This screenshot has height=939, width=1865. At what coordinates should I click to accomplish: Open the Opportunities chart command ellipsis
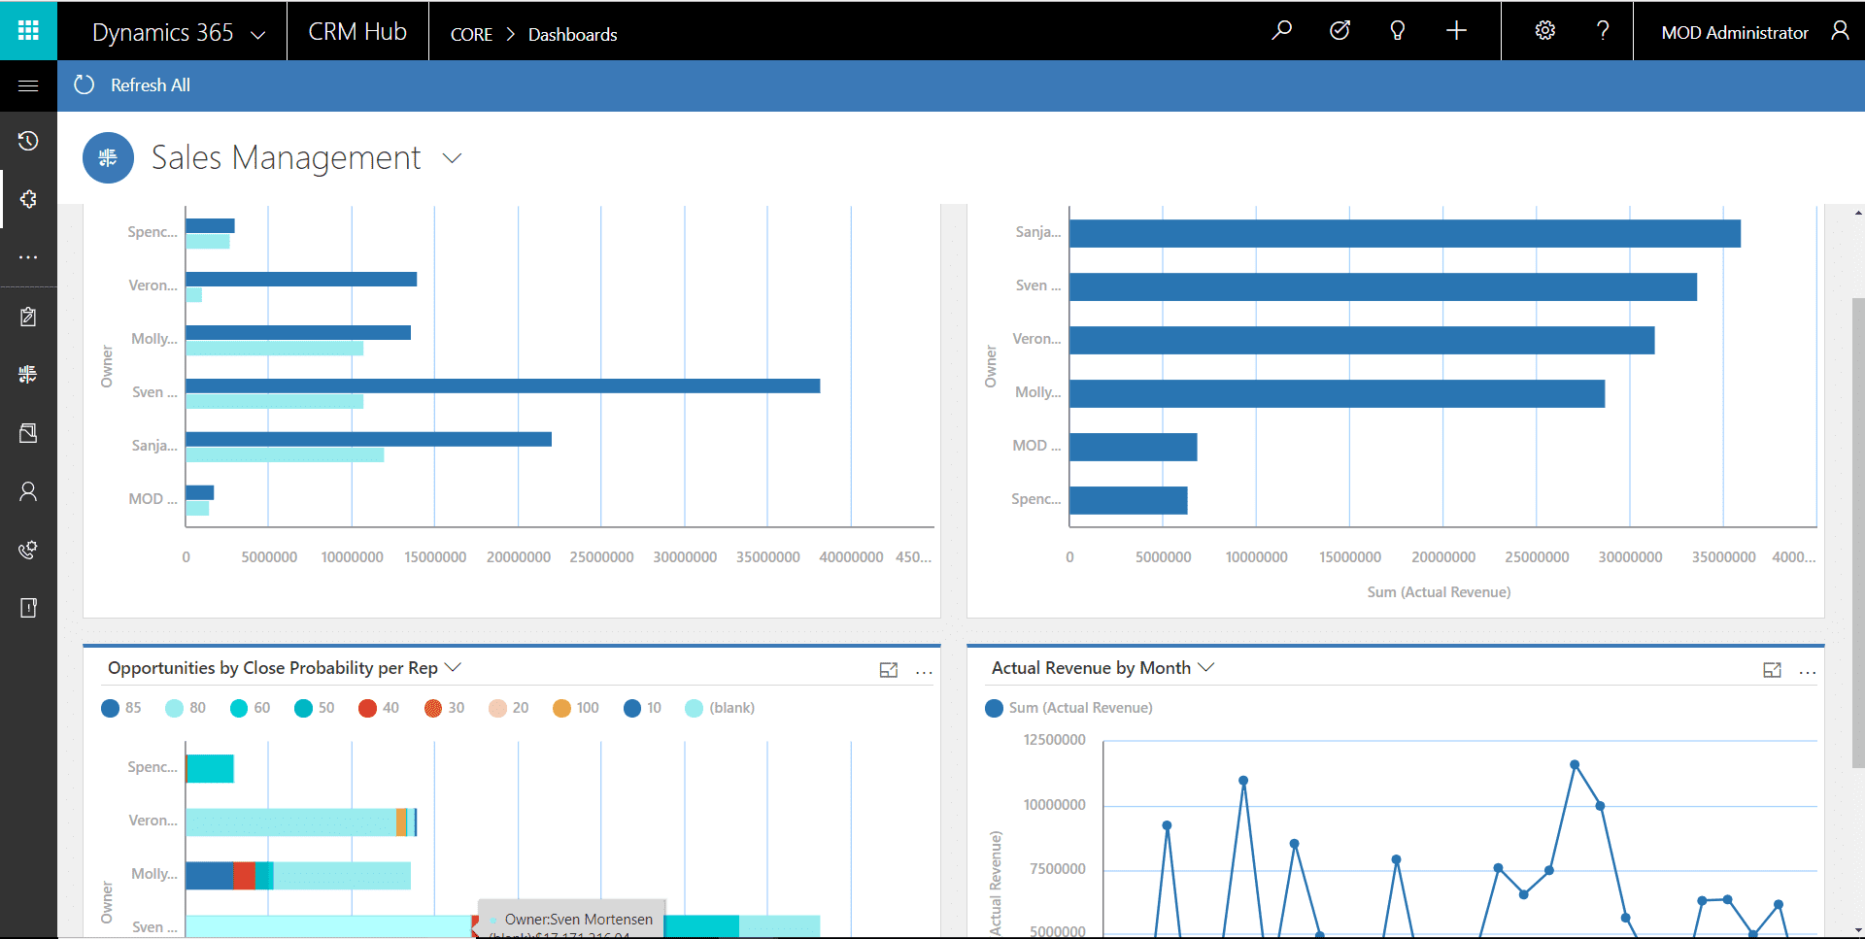click(923, 670)
